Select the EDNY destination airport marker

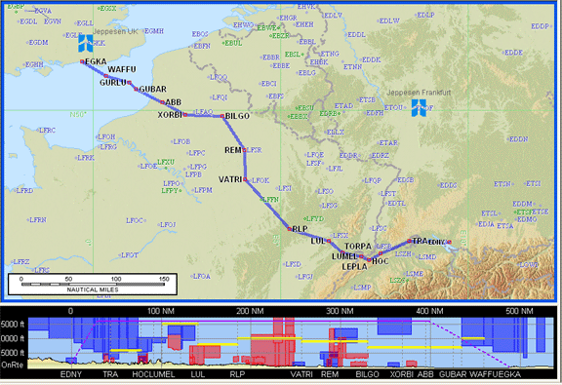click(449, 242)
